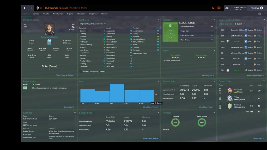Click the trophy icon in Career Achievements
Screen dimensions: 267x150
228,41
